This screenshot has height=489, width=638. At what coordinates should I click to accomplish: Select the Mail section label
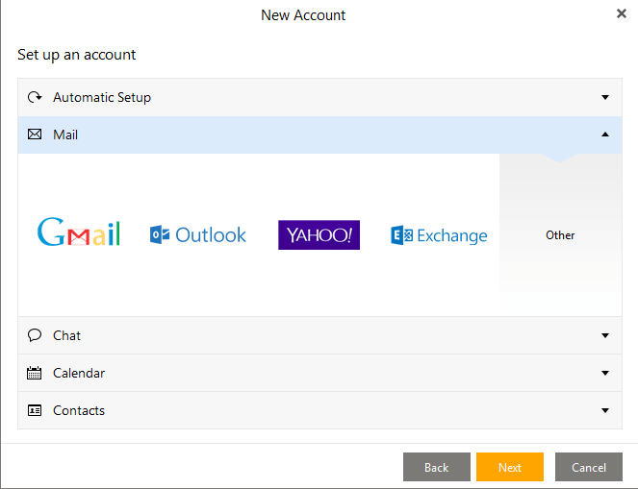coord(65,134)
